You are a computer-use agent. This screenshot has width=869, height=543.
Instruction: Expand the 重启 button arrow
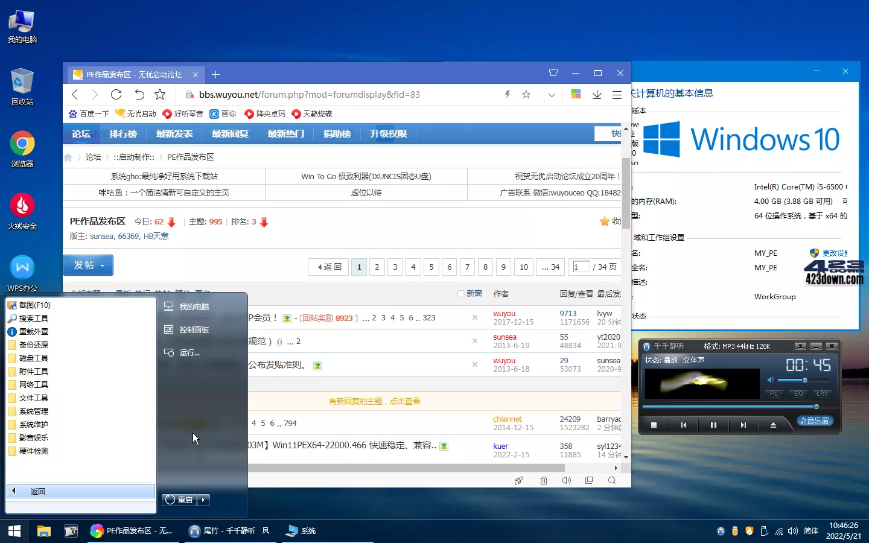[203, 500]
